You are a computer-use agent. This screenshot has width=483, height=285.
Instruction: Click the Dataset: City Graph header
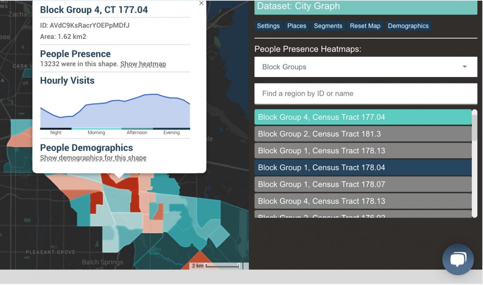point(366,7)
